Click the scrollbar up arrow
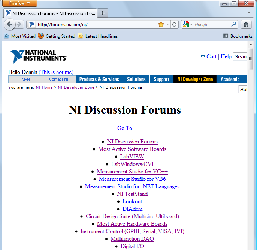The height and width of the screenshot is (250, 257). pos(250,44)
